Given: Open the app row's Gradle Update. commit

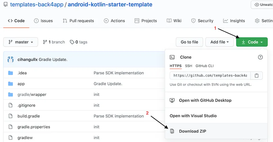Looking at the screenshot, I should point(108,84).
